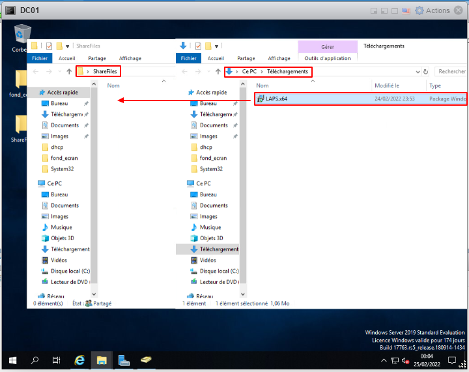The width and height of the screenshot is (469, 372).
Task: Open the Partage tab in ShareFiles window
Action: coord(97,58)
